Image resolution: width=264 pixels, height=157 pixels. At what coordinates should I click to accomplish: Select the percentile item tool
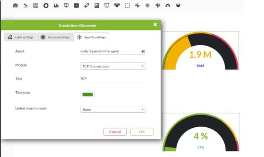point(26,6)
